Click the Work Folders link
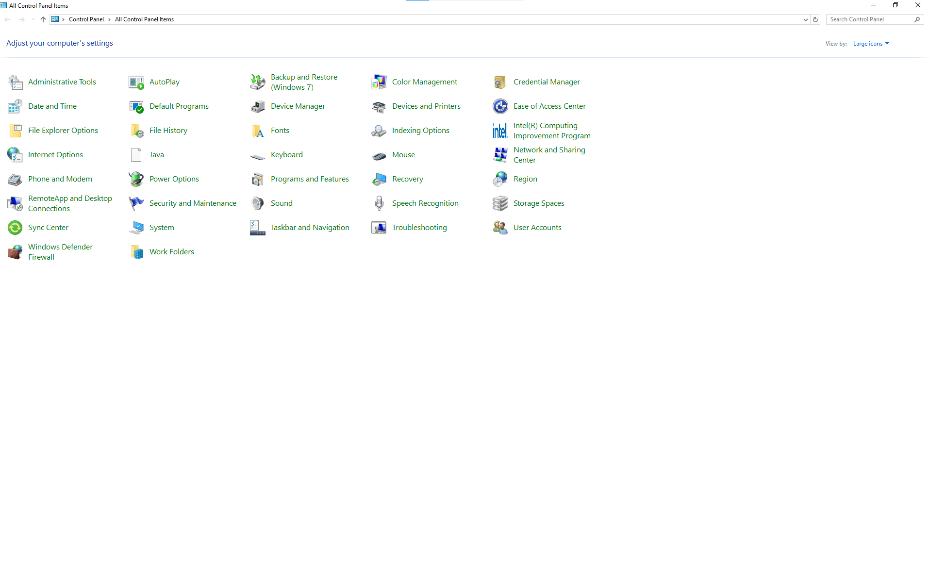This screenshot has width=930, height=563. click(x=172, y=252)
